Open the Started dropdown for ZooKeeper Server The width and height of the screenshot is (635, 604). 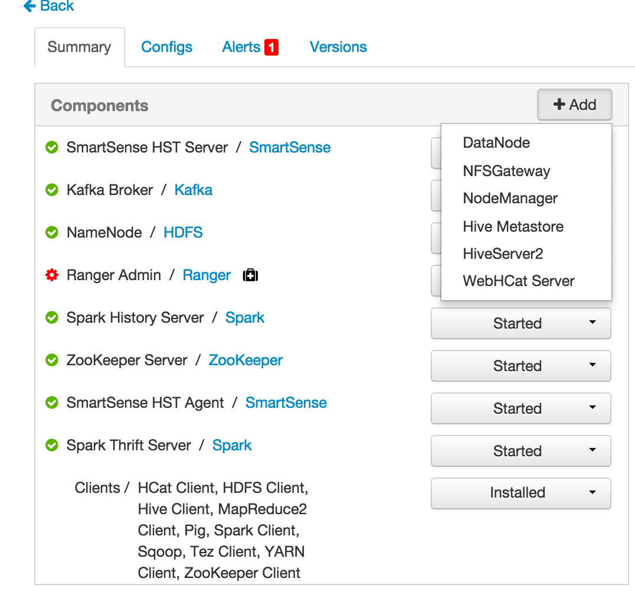coord(521,366)
